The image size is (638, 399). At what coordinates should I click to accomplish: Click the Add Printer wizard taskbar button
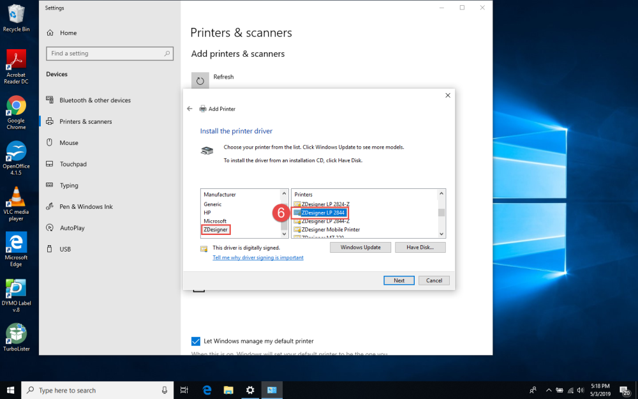point(271,390)
